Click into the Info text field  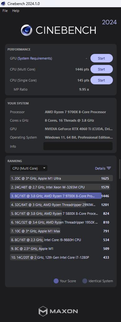pos(78,146)
